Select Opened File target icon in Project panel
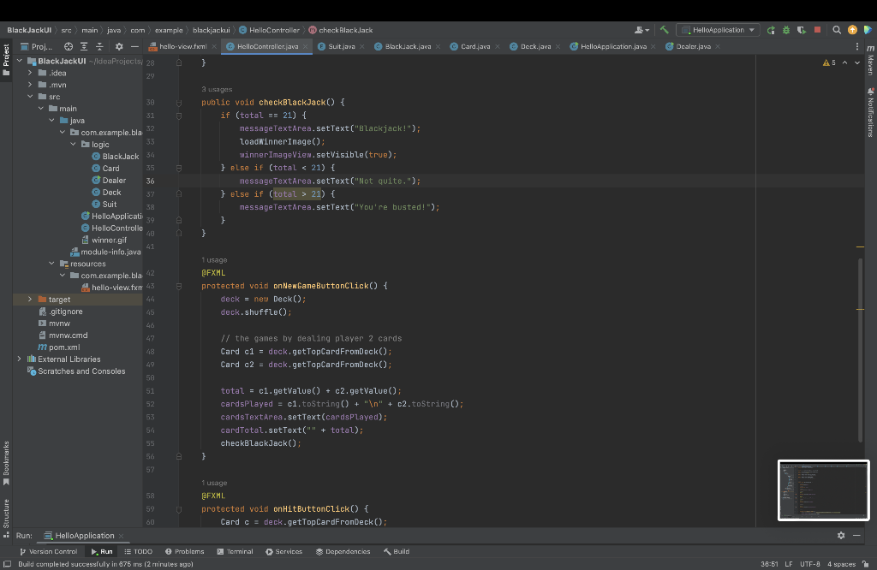 tap(69, 46)
